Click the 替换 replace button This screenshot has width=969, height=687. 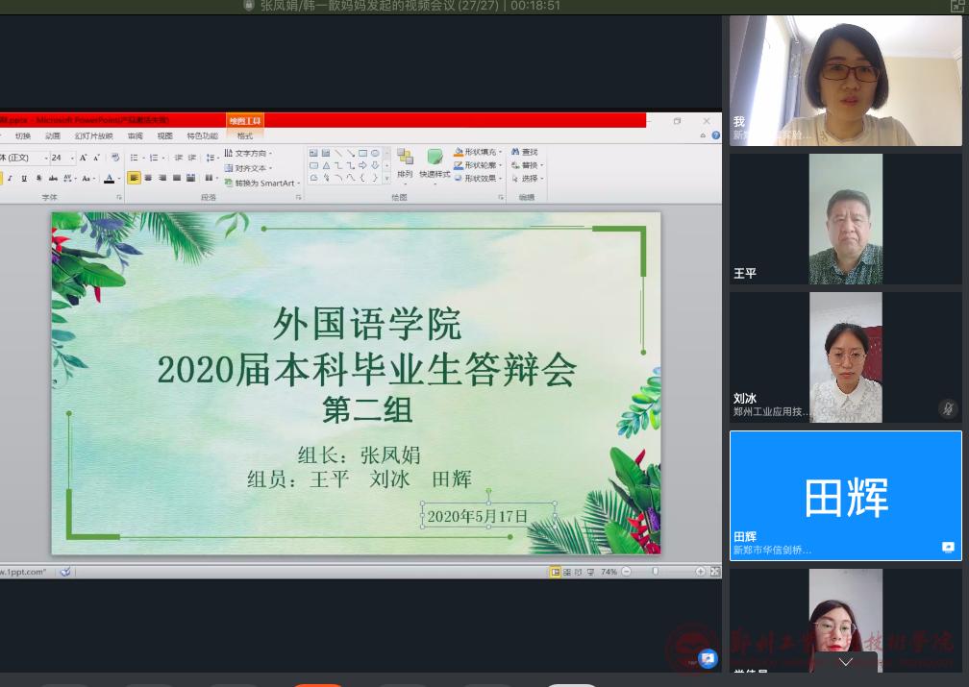click(x=527, y=165)
